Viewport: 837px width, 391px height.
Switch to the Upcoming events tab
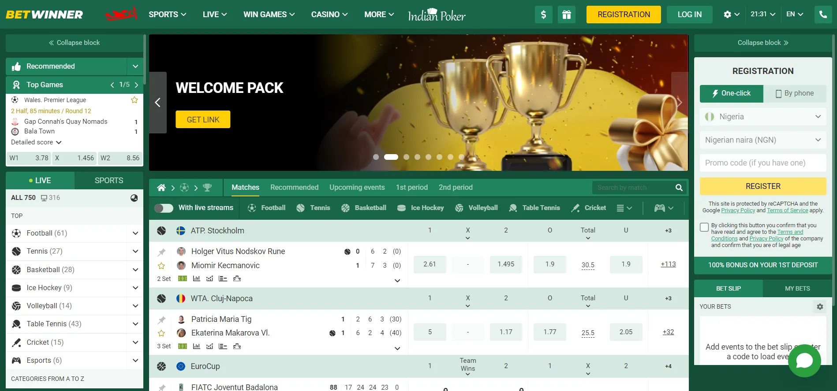pos(357,188)
